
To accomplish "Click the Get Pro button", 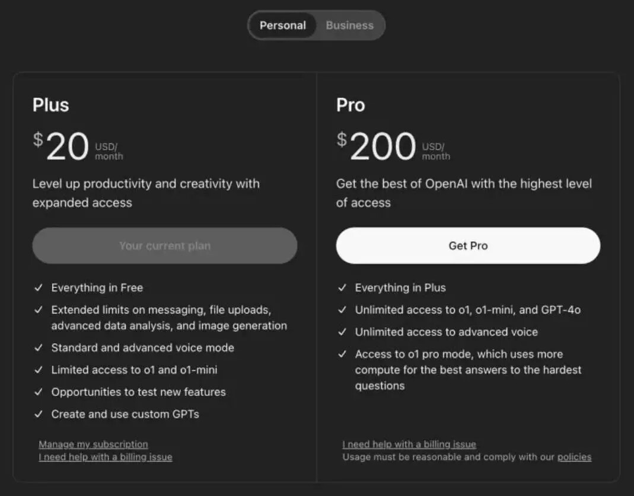I will [468, 245].
